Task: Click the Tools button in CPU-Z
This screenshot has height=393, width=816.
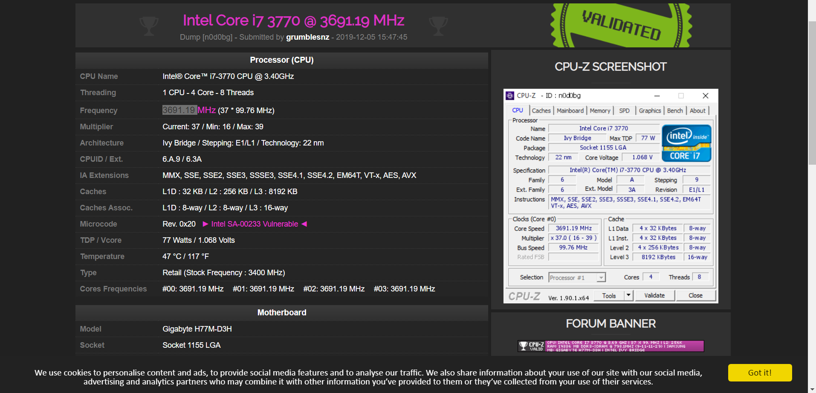Action: (x=609, y=296)
